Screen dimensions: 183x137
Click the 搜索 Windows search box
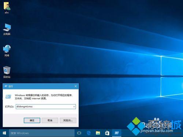coord(42,133)
